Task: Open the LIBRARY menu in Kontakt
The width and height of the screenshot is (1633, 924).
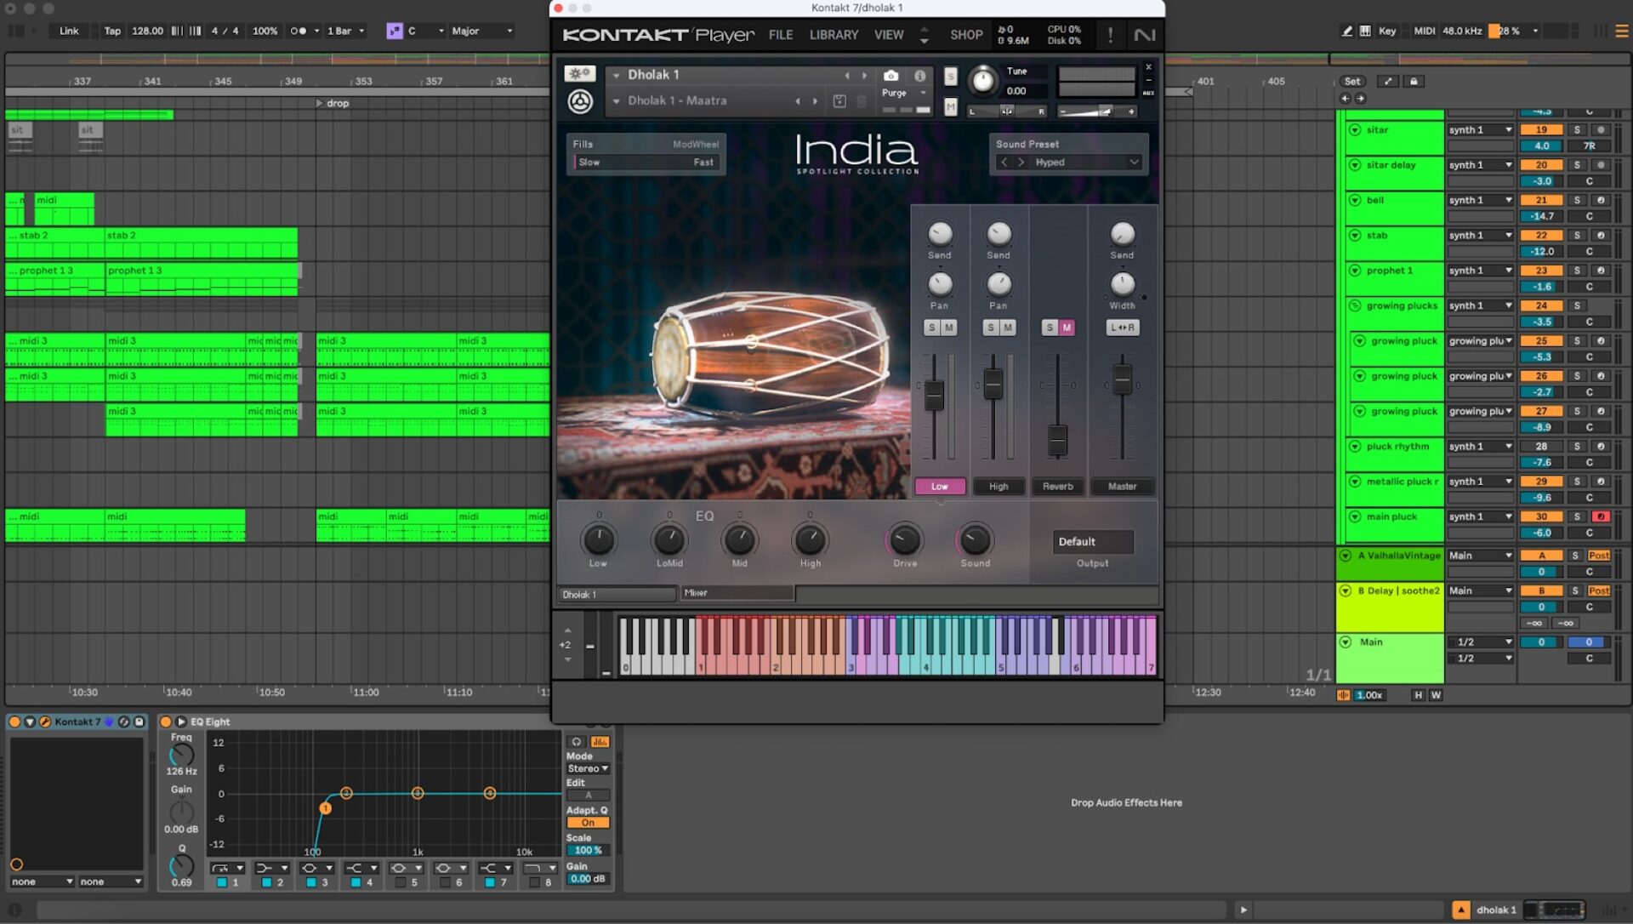Action: pos(833,35)
